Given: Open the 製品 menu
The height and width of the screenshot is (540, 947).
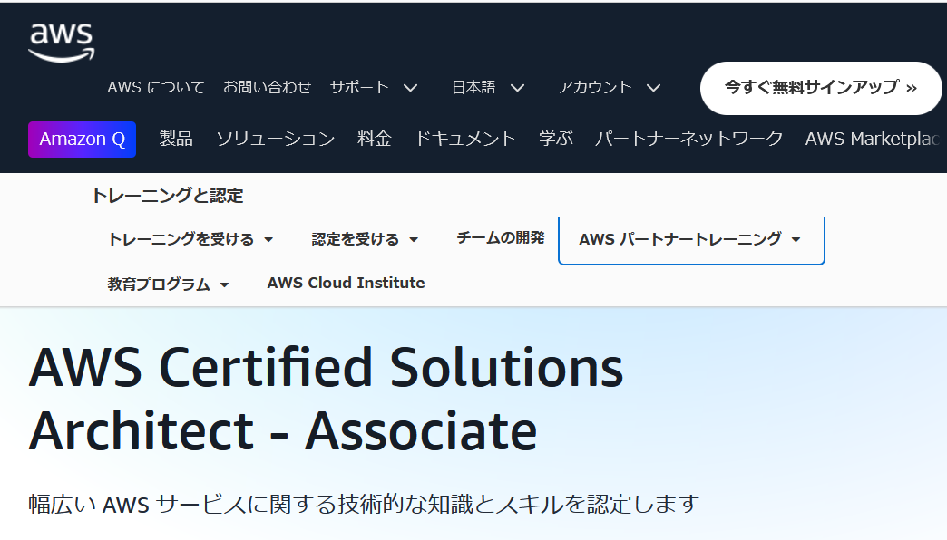Looking at the screenshot, I should [176, 139].
